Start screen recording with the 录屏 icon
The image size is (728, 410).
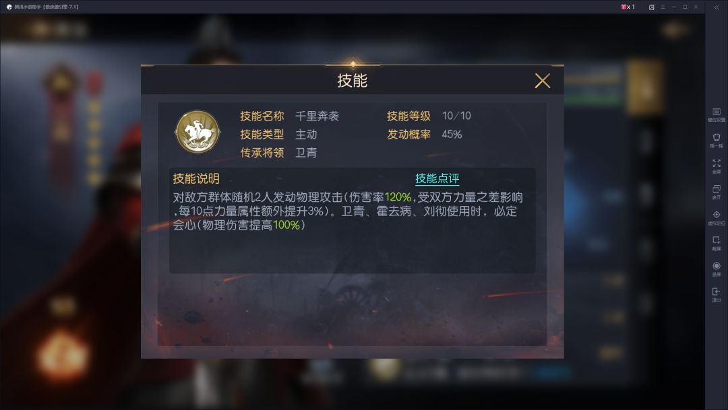pyautogui.click(x=717, y=269)
